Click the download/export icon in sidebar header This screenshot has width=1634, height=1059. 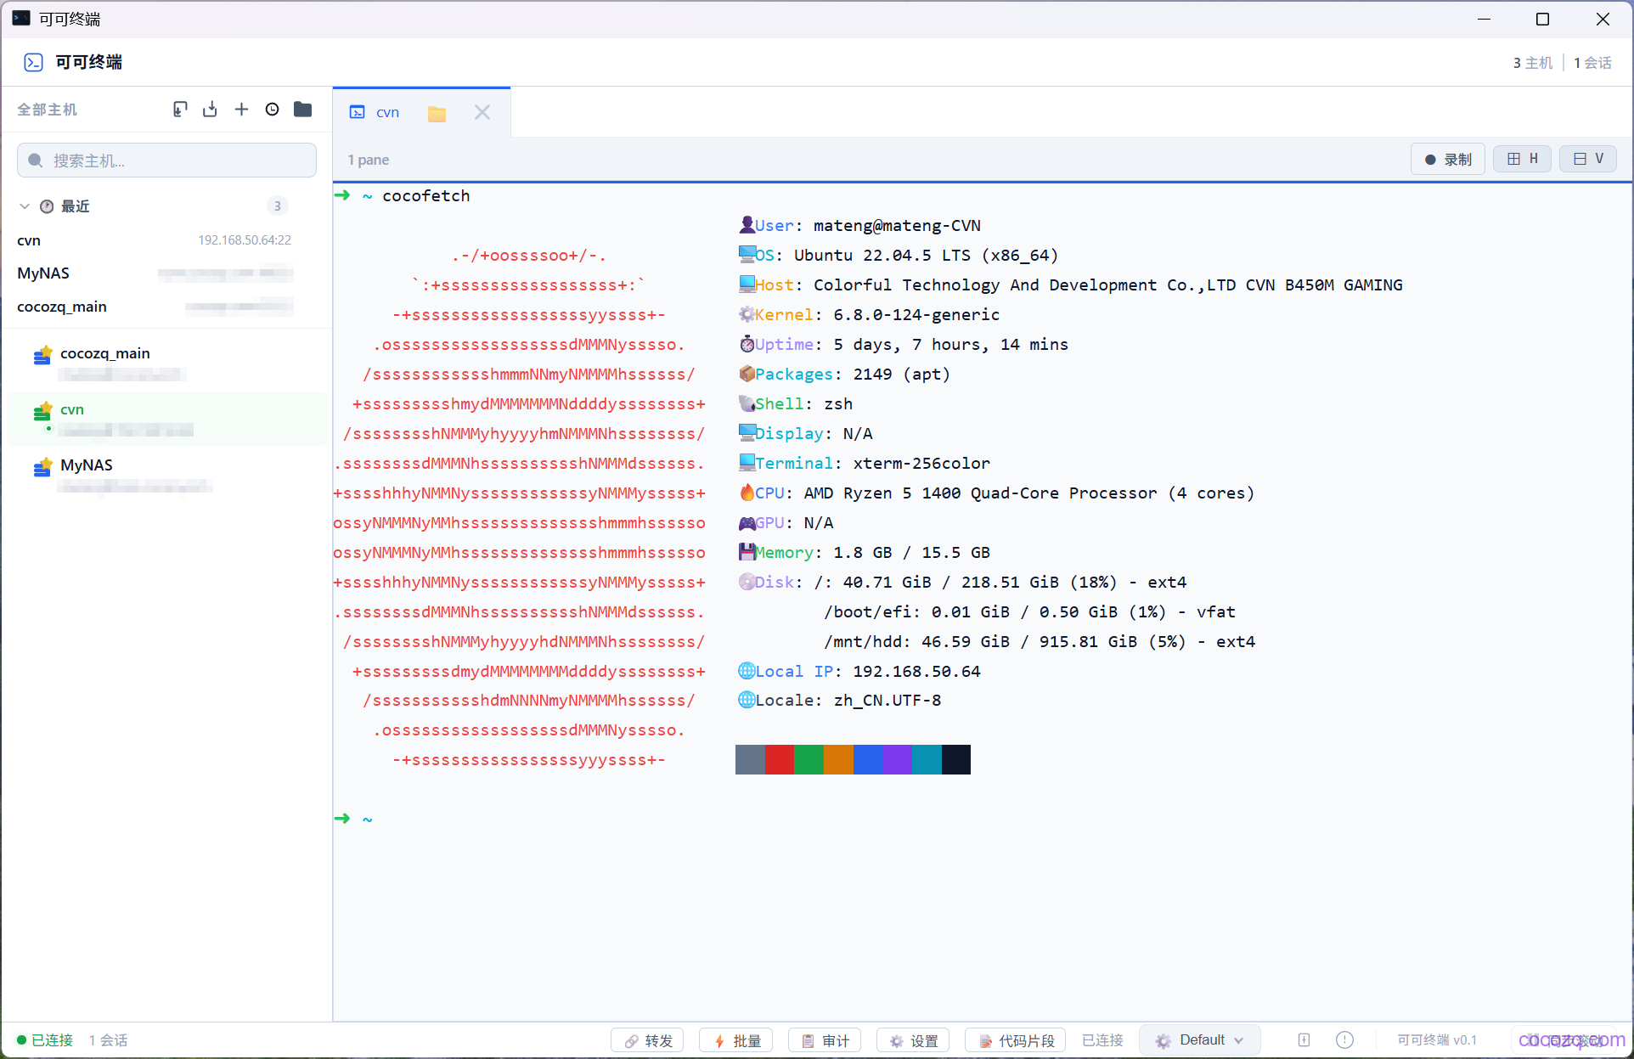[210, 110]
